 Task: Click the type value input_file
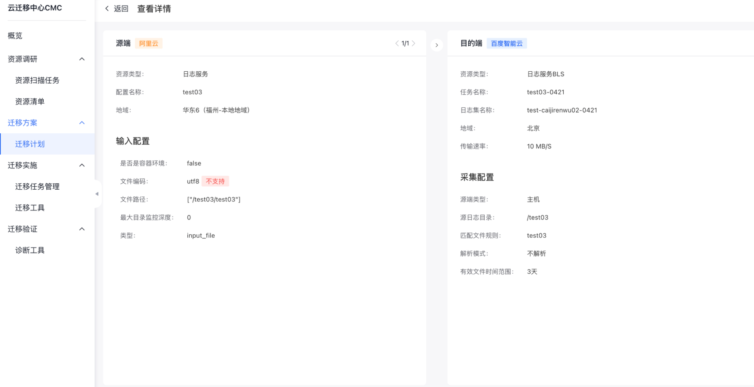click(201, 236)
